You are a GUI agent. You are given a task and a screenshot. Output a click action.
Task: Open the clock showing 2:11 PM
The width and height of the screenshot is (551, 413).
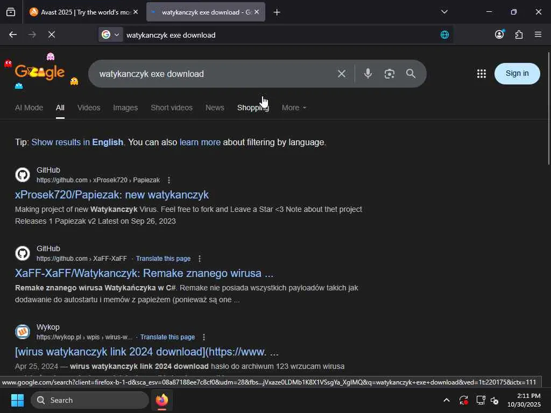tap(524, 400)
